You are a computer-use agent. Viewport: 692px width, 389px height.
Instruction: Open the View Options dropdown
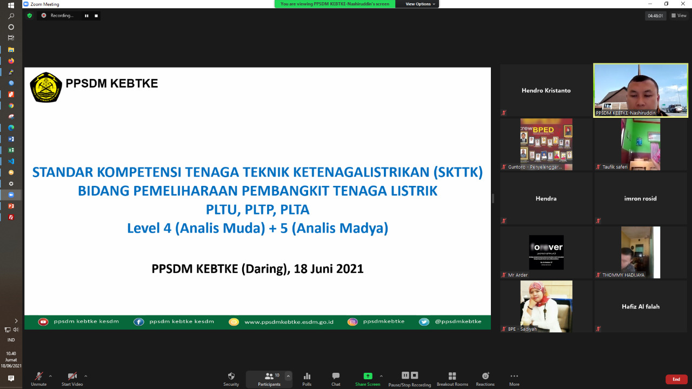click(419, 4)
